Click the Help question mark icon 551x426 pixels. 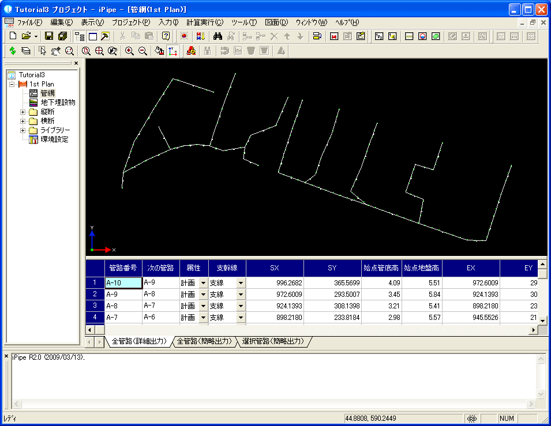click(x=166, y=36)
